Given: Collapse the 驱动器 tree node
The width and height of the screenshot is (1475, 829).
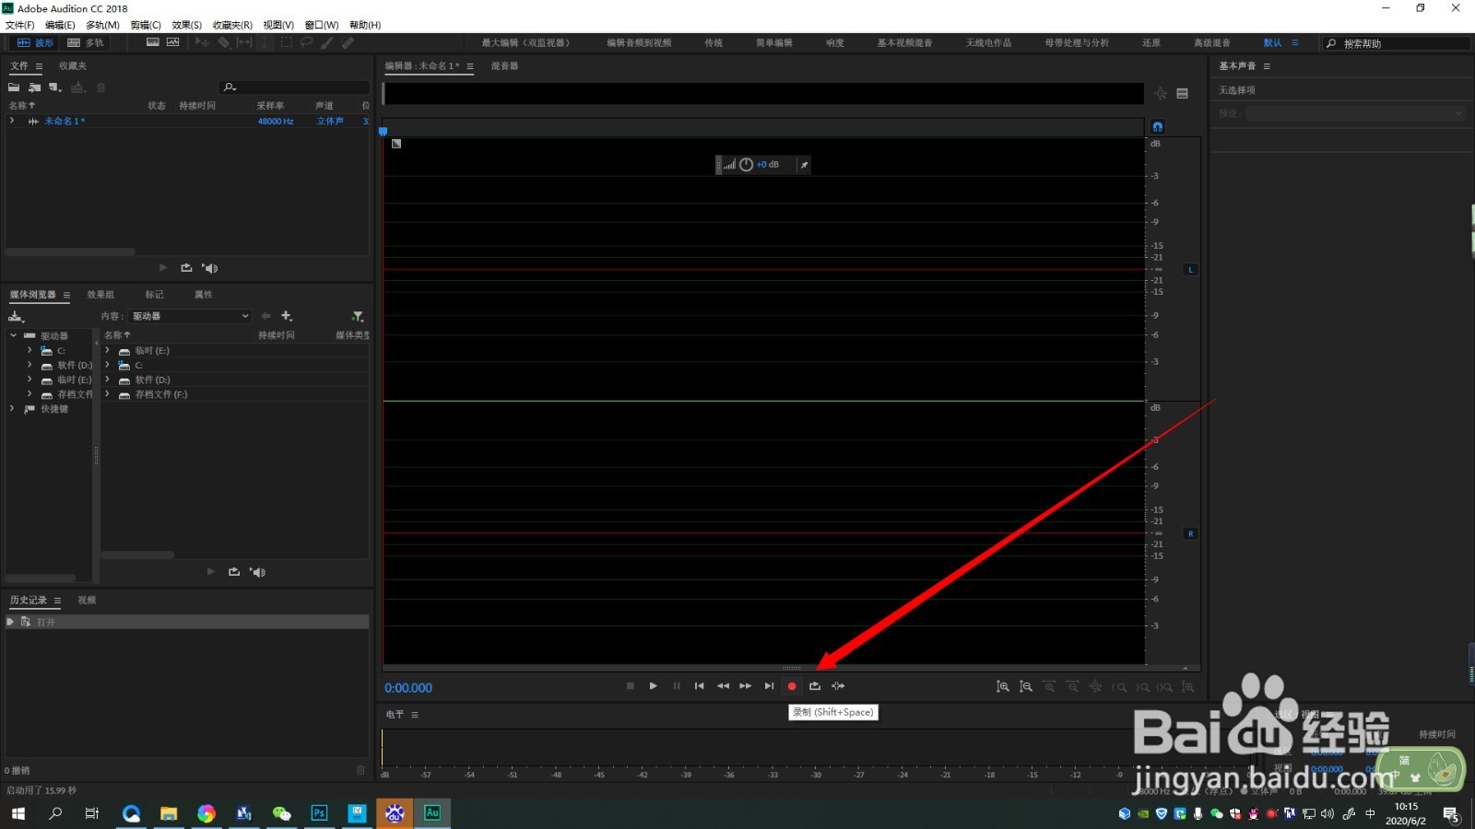Looking at the screenshot, I should coord(13,336).
